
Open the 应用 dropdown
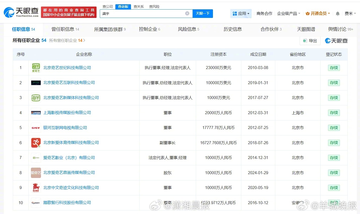tap(241, 13)
